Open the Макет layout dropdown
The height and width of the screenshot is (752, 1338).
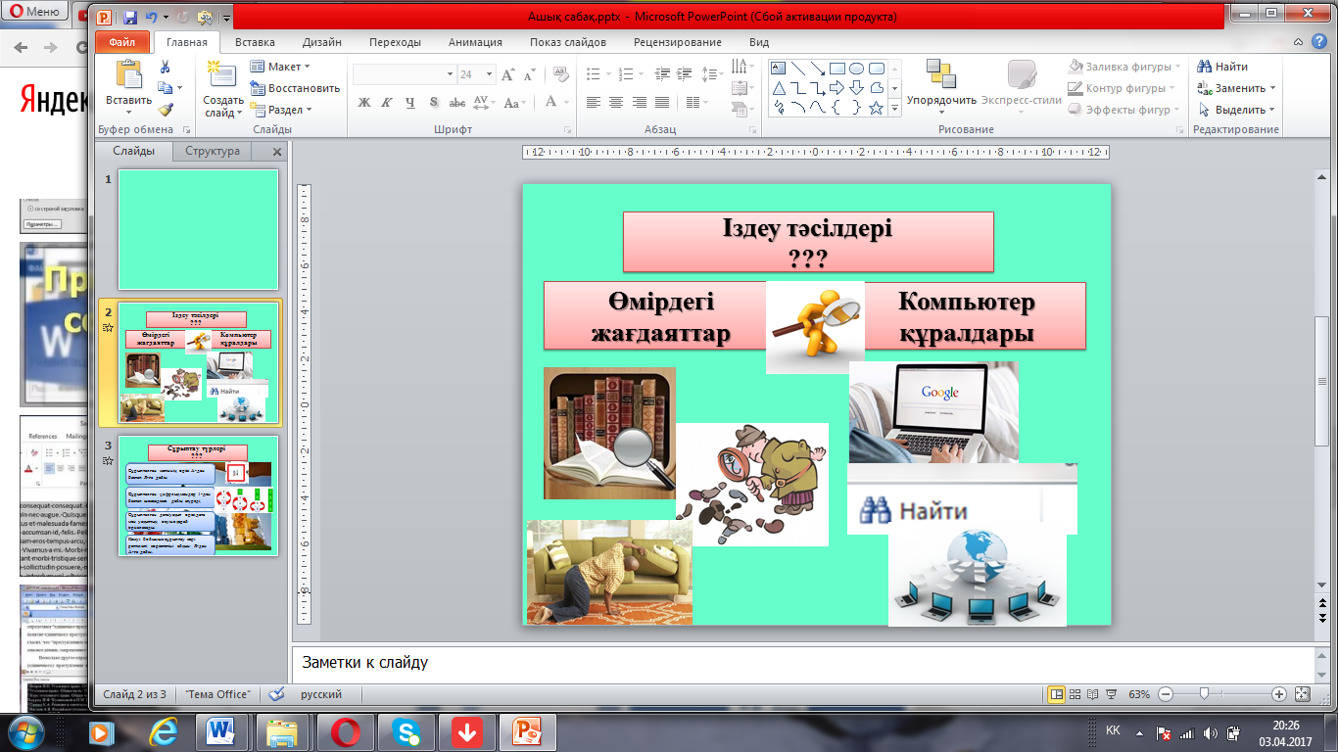(280, 67)
